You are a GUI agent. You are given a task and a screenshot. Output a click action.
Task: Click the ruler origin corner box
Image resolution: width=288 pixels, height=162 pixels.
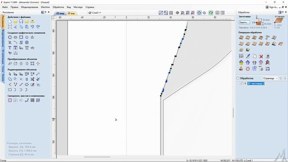(54, 18)
